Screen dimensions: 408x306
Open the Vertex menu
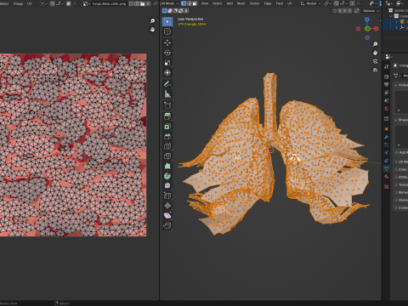(x=254, y=3)
